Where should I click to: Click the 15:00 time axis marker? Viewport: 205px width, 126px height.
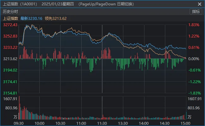185,123
